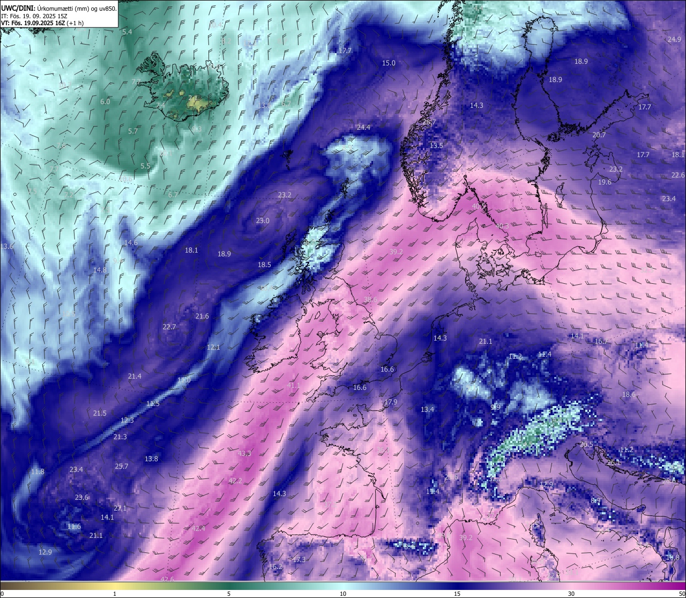Click the 5.5 value on the map
The width and height of the screenshot is (686, 598).
145,166
